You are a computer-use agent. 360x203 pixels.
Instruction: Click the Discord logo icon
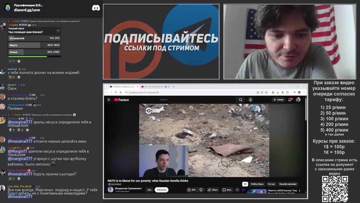tap(96, 8)
